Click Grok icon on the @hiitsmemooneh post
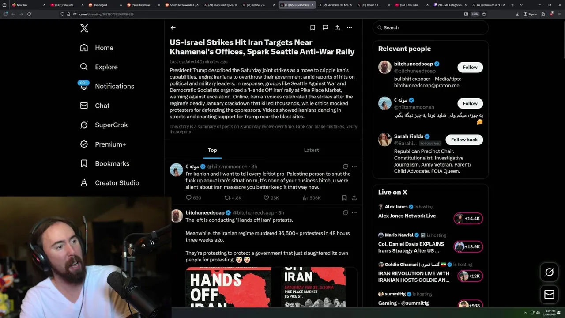 click(345, 167)
